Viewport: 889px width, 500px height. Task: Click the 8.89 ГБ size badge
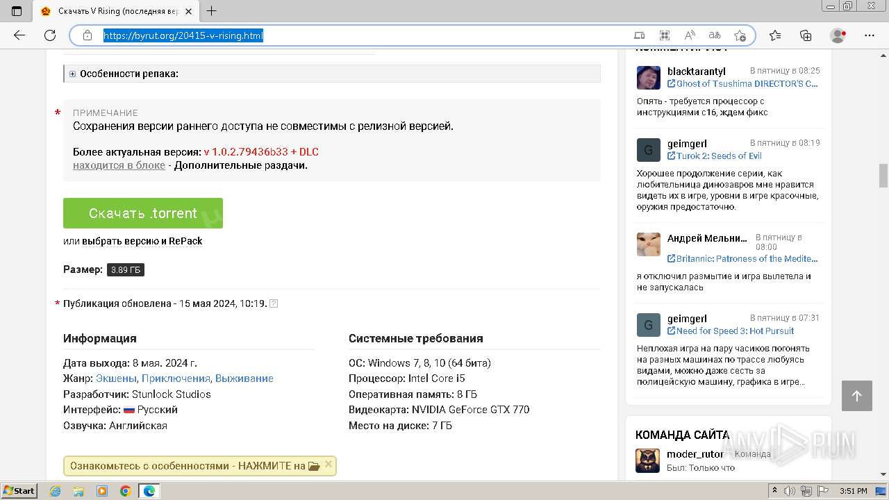coord(126,269)
